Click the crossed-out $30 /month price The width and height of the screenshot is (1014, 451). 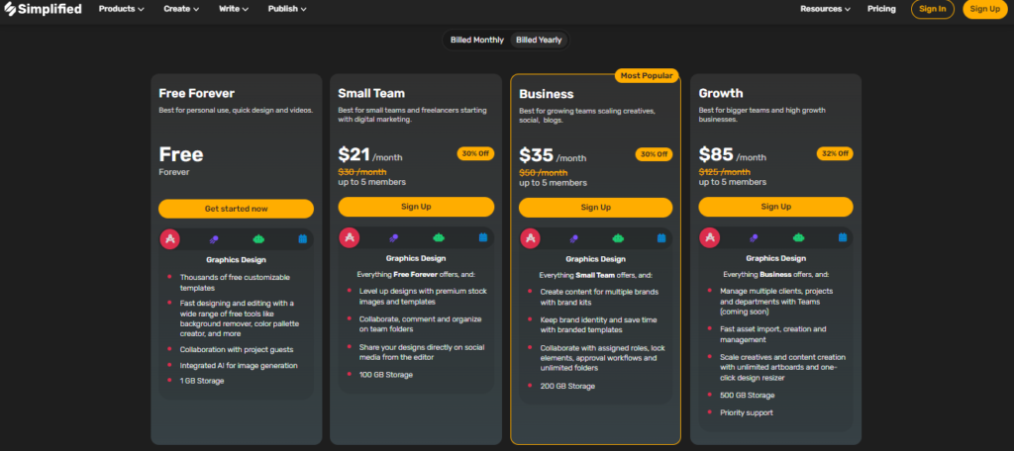click(x=362, y=172)
